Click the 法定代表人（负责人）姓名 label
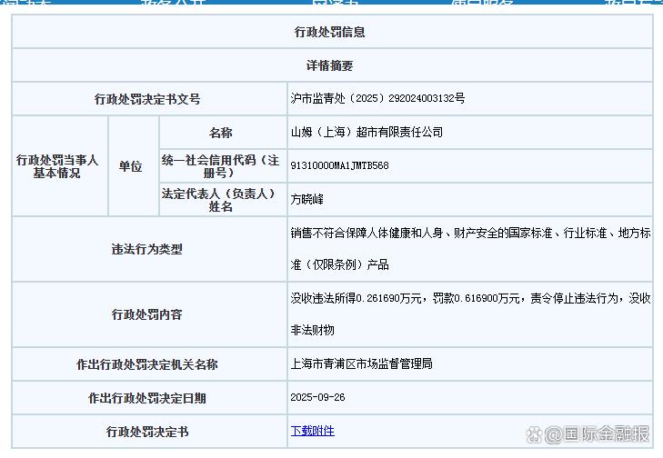Viewport: 663px width, 458px height. point(218,200)
